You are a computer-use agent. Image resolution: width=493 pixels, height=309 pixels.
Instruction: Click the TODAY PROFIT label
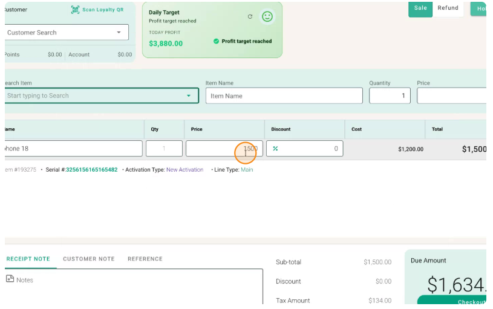165,33
